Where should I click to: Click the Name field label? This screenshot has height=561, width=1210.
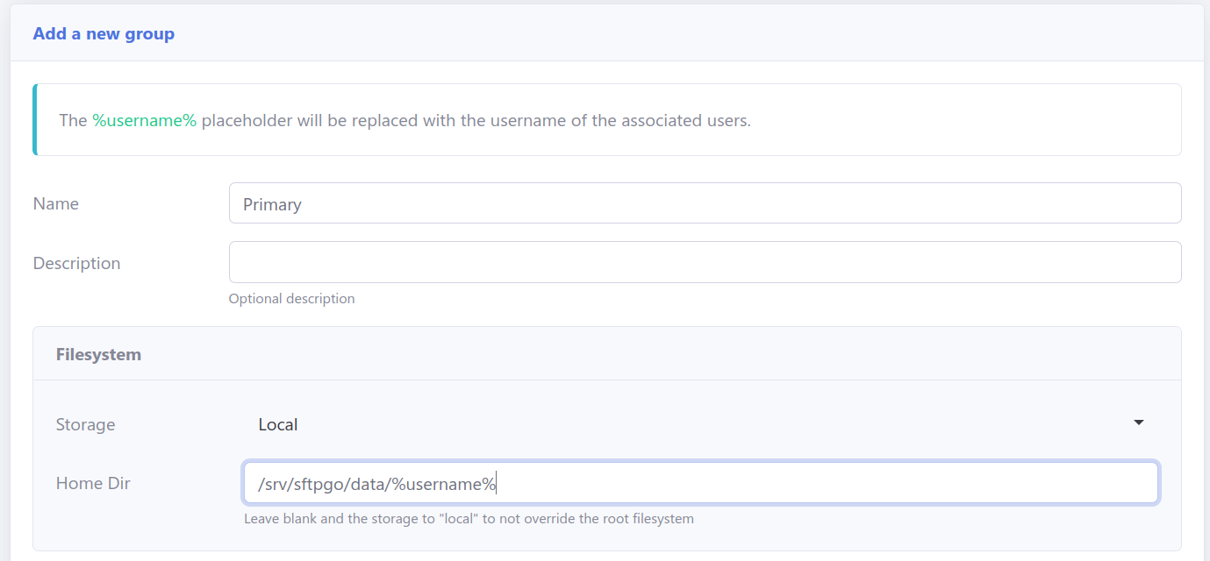click(x=56, y=203)
